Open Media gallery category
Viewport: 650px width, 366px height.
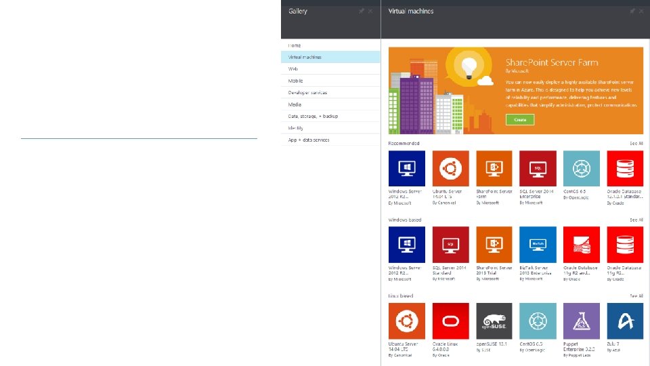330,104
